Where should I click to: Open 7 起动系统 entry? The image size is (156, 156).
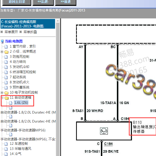point(18,77)
